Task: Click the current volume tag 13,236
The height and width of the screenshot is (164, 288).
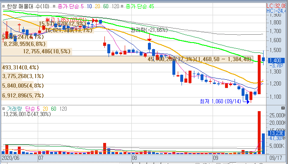Action: click(x=276, y=133)
